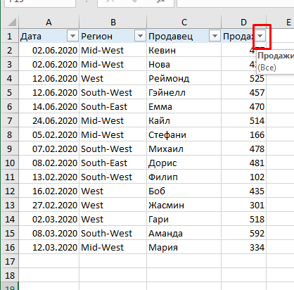Screen dimensions: 294x290
Task: Click seller cell Кевин
Action: pos(184,51)
